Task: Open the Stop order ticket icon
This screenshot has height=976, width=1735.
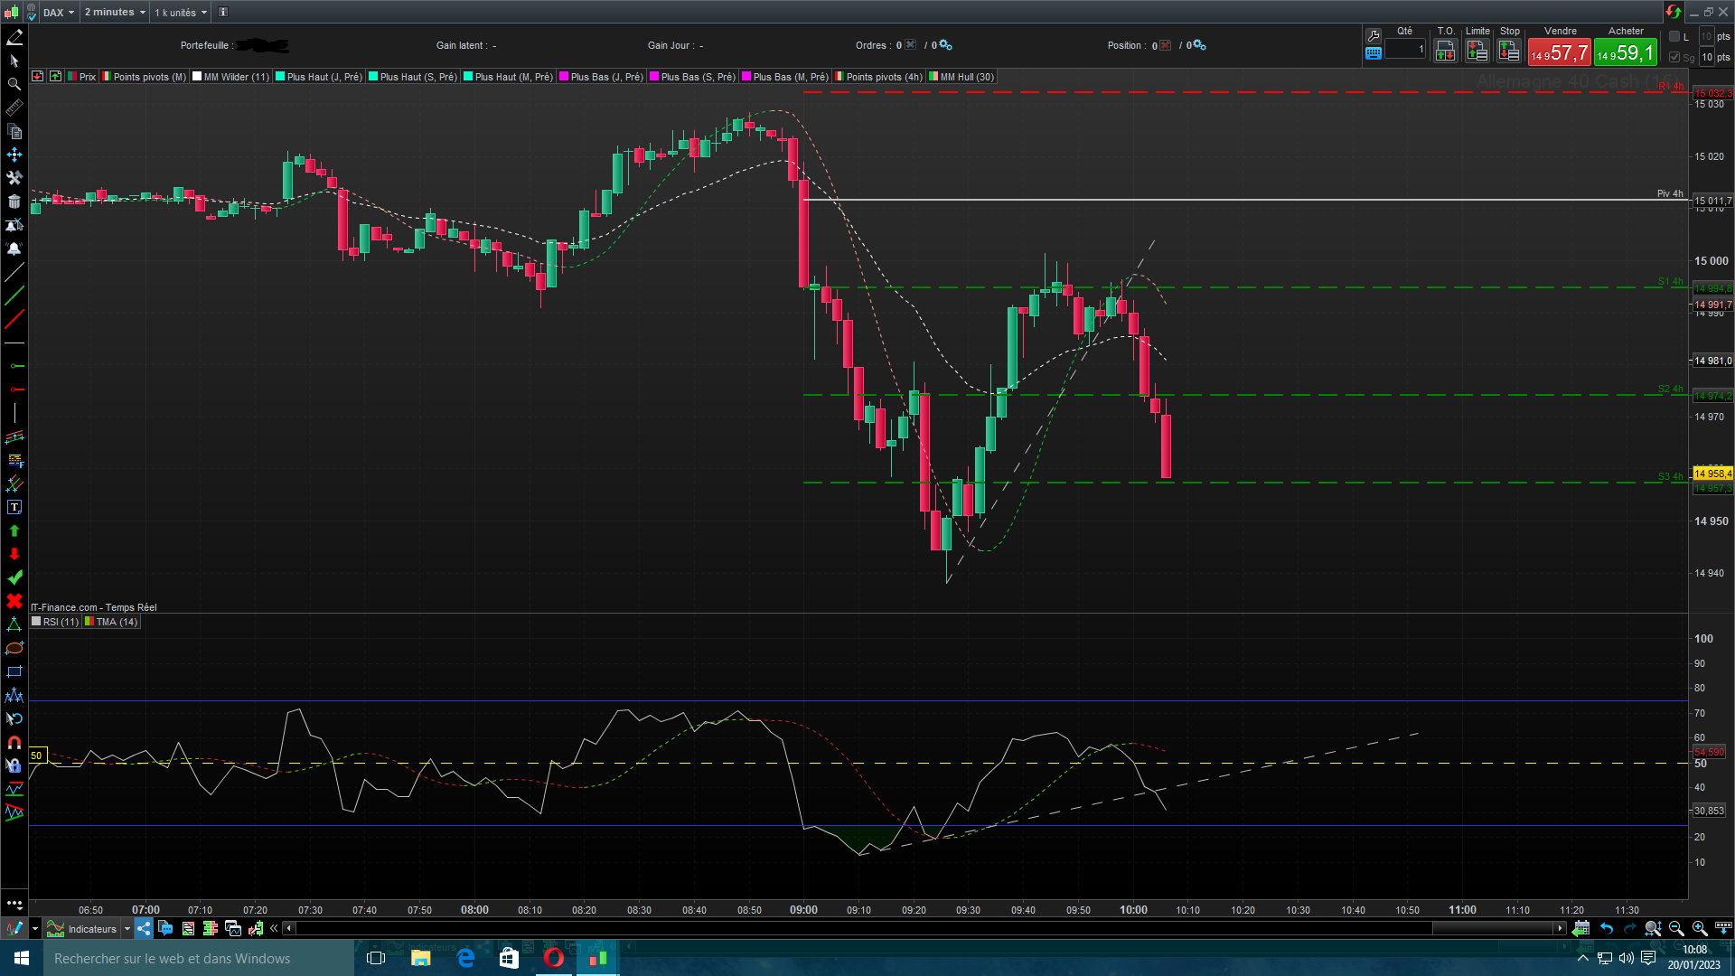Action: 1508,52
